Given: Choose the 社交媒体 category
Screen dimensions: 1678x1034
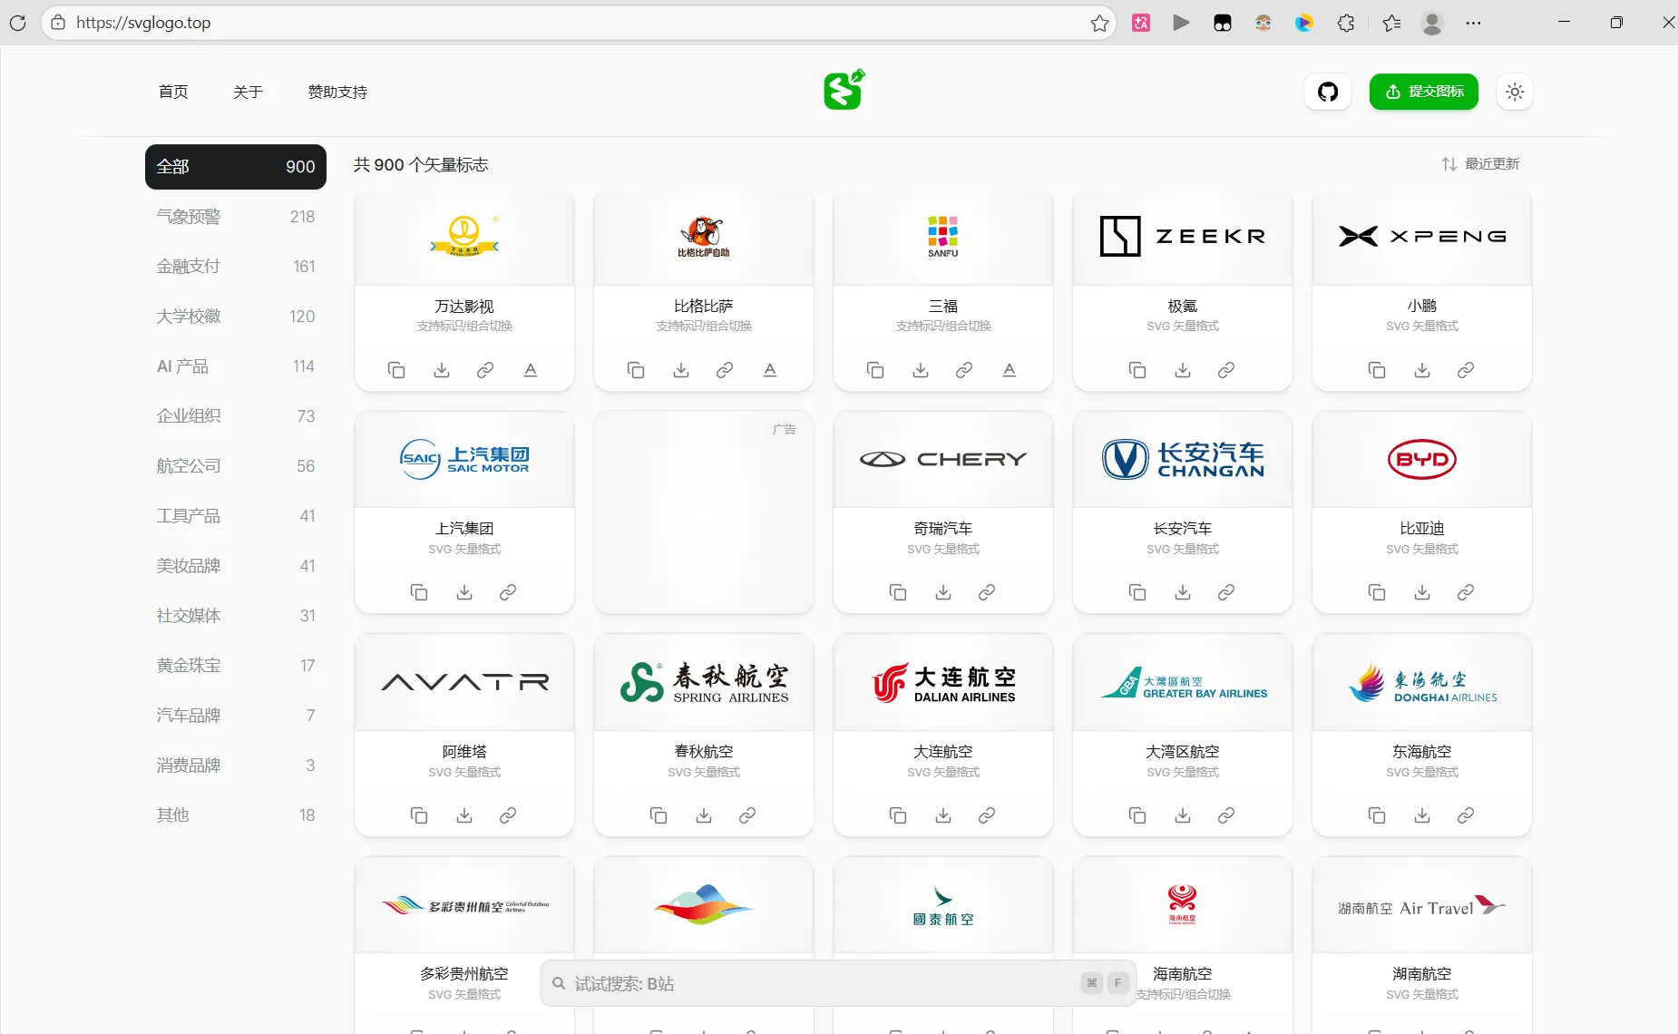Looking at the screenshot, I should (236, 616).
